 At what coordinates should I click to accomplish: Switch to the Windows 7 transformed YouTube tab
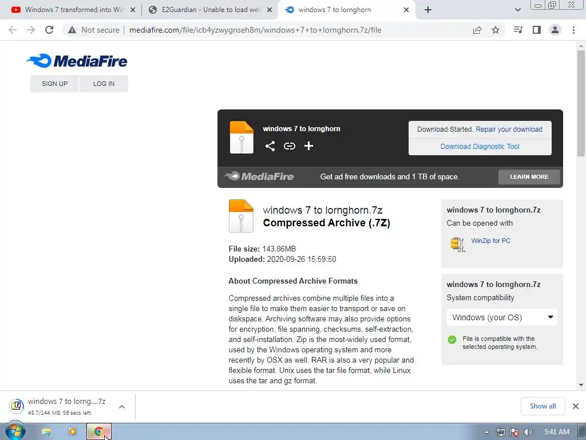coord(74,10)
